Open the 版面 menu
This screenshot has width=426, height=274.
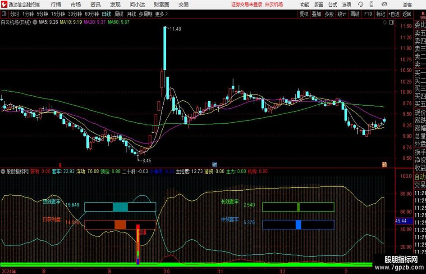coord(318,4)
